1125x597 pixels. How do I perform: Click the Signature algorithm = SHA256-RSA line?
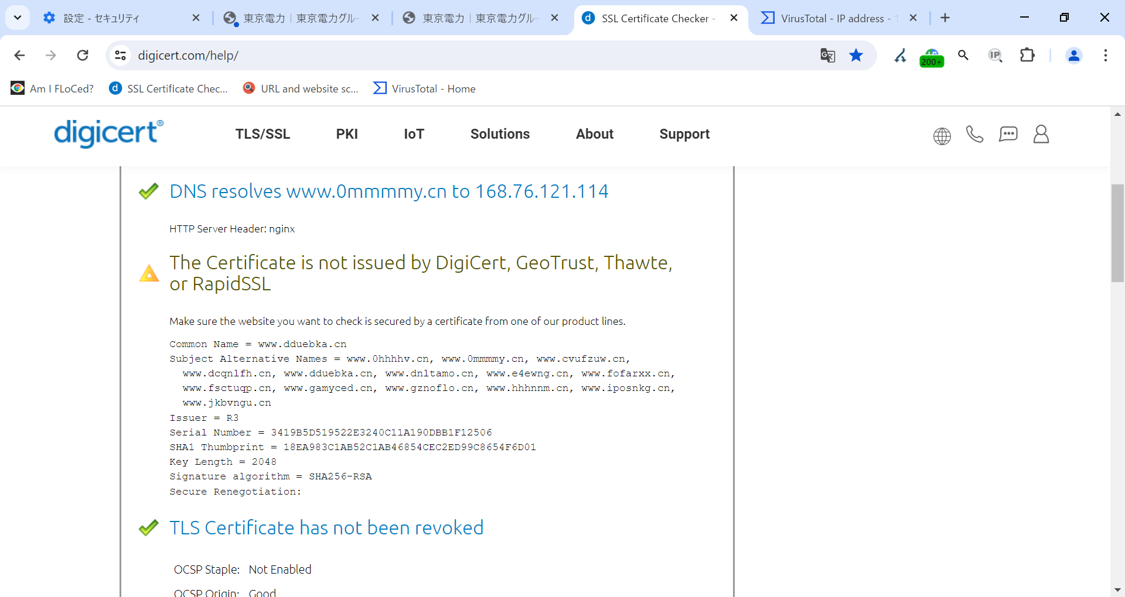271,476
